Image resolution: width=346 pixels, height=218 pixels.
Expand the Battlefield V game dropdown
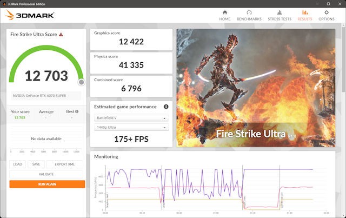coord(131,118)
